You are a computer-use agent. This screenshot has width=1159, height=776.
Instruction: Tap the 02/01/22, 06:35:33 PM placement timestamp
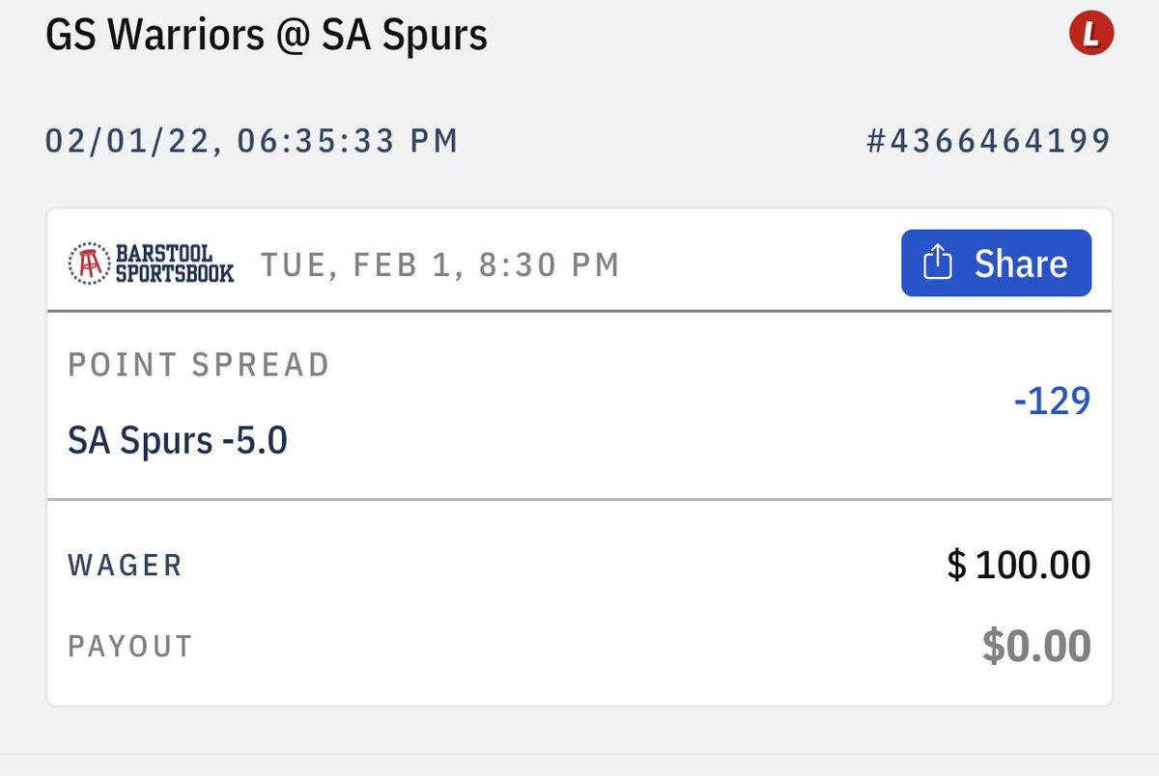point(251,142)
